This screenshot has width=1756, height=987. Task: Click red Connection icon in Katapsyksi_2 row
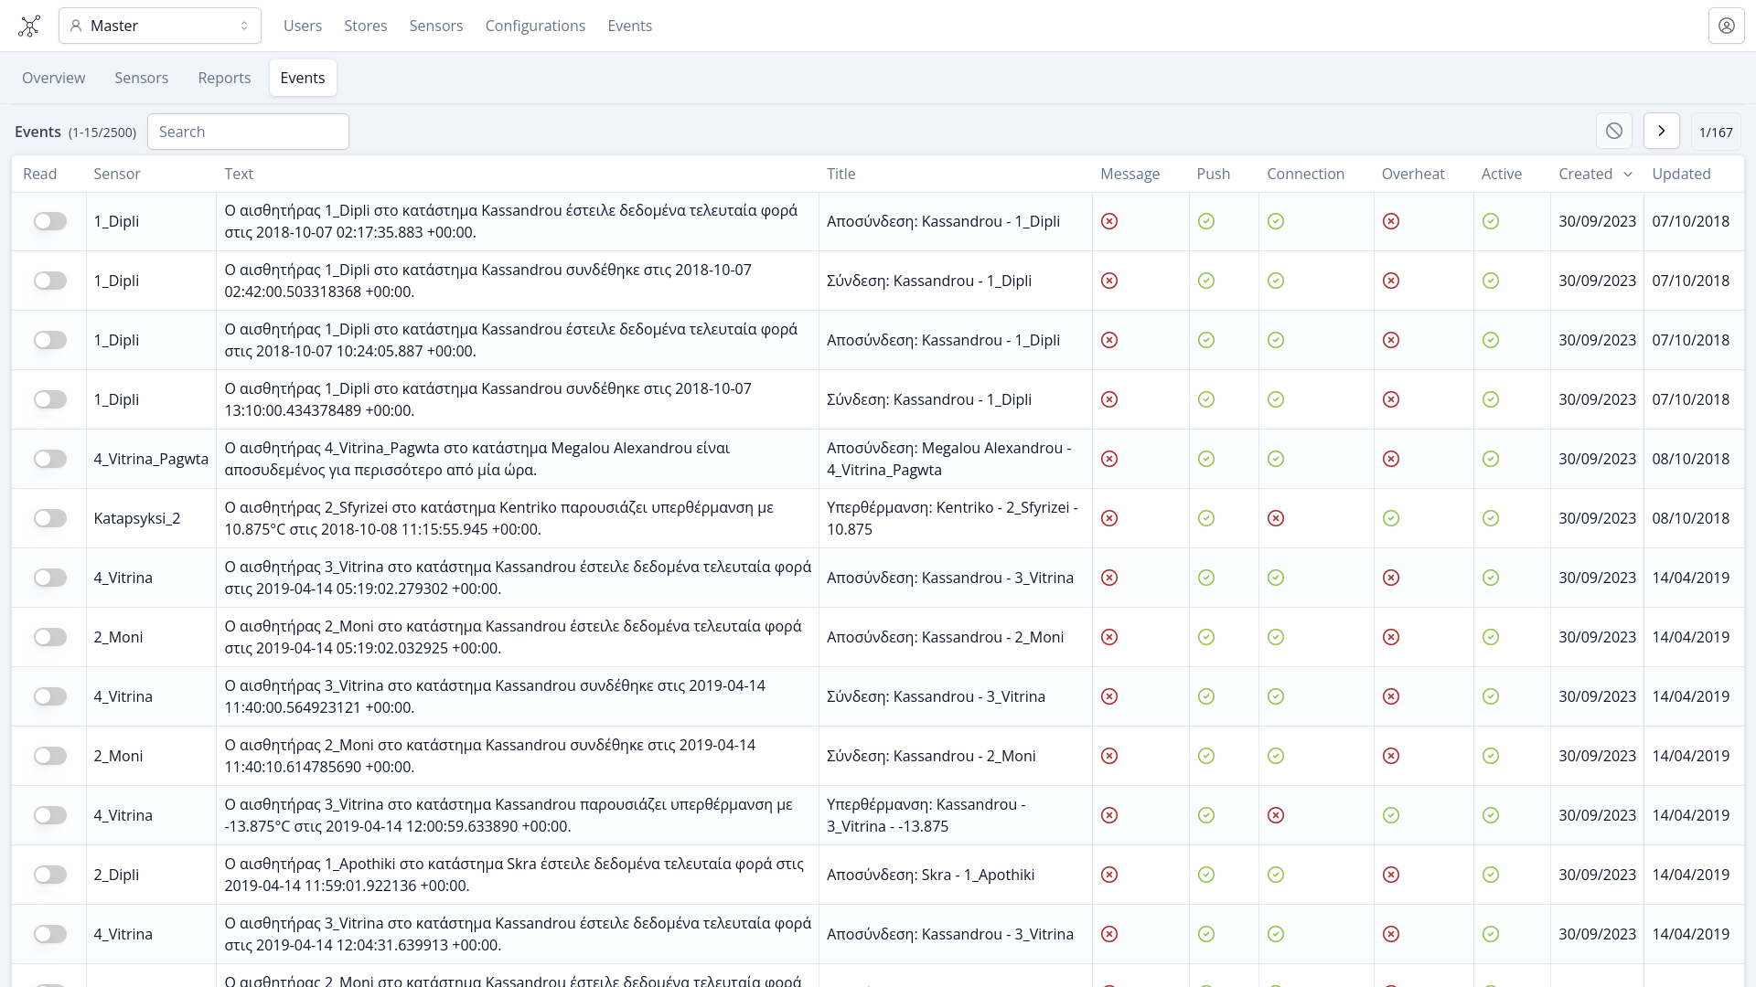pyautogui.click(x=1276, y=518)
